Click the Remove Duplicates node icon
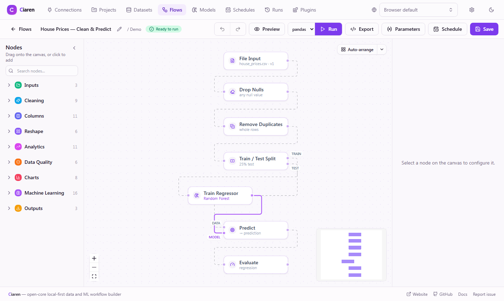Screen dimensions: 504x301 click(232, 126)
